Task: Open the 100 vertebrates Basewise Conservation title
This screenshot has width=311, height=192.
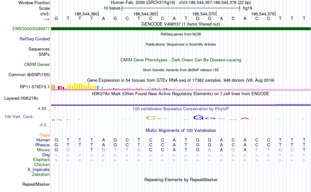Action: point(181,109)
